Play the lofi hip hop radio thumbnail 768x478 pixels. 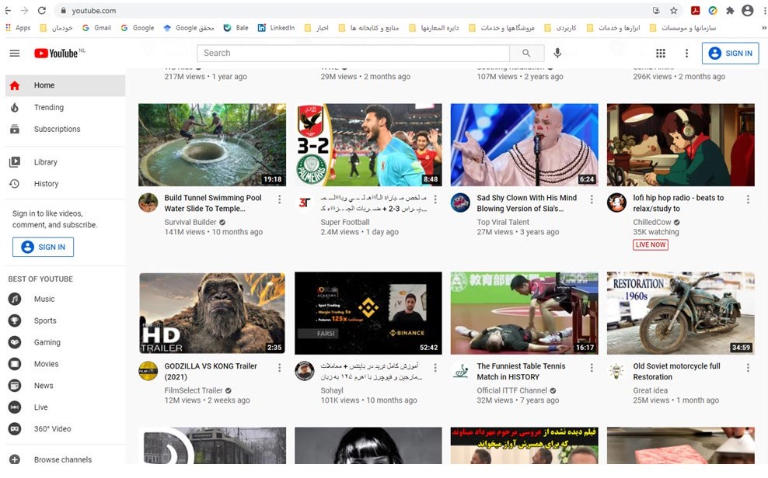(x=681, y=144)
